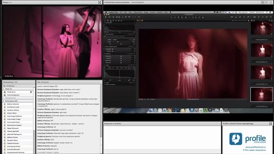Expand the Presenters group in attendee list
Viewport: 274px width, 154px height.
(x=3, y=98)
